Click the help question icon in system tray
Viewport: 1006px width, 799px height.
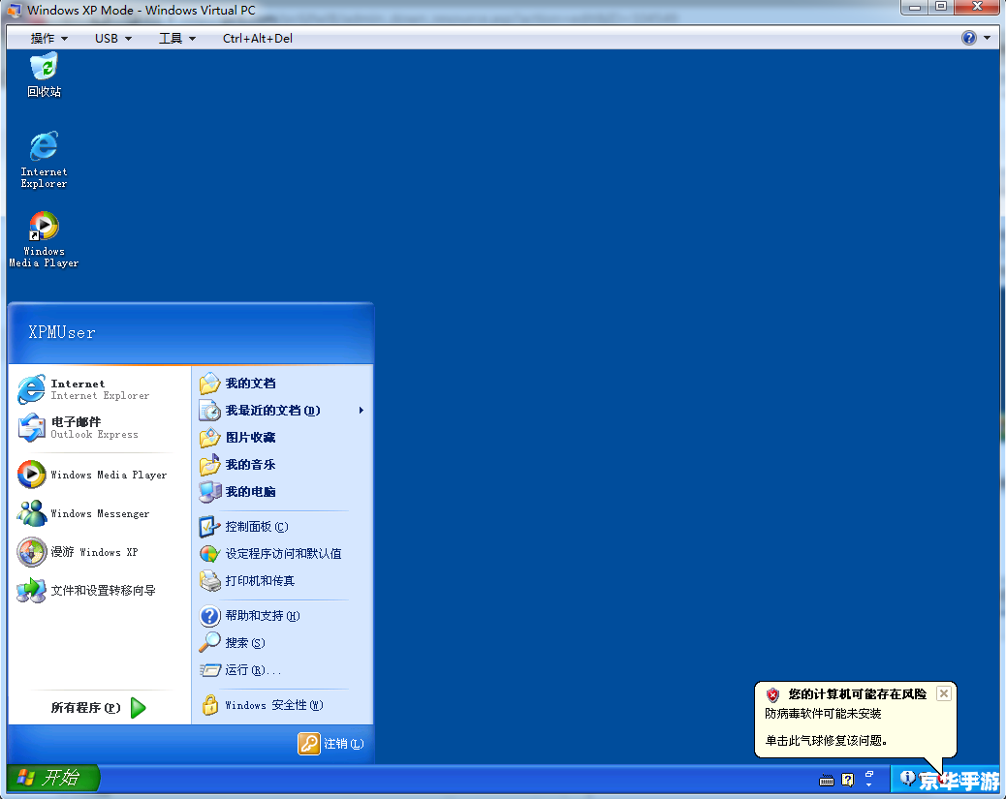[847, 780]
